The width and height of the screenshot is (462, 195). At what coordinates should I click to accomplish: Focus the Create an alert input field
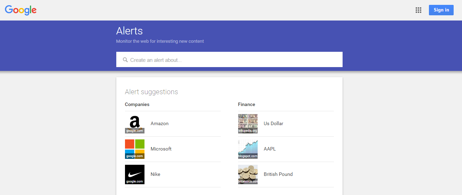233,60
